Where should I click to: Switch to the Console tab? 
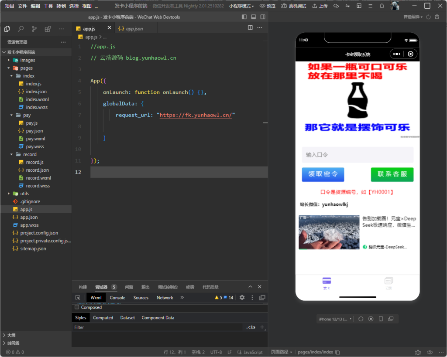pyautogui.click(x=117, y=298)
